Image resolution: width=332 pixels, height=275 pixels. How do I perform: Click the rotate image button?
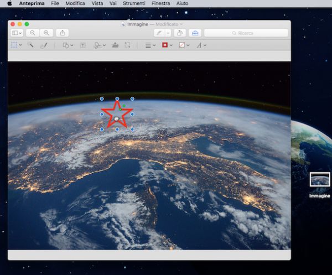pyautogui.click(x=179, y=33)
